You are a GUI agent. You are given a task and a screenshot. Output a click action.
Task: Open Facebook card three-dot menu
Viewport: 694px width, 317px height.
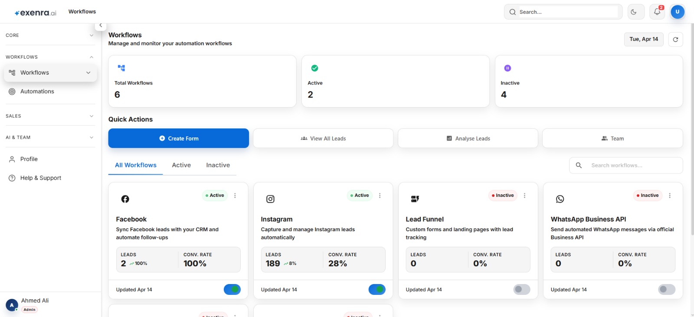coord(235,196)
